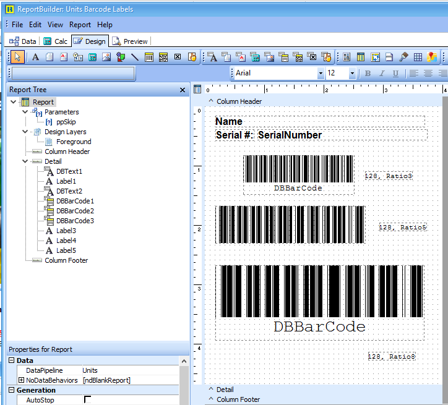Select the teal Variable calculator tool
The height and width of the screenshot is (405, 448).
(92, 57)
